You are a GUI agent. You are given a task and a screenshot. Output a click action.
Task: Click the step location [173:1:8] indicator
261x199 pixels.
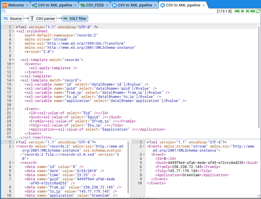pos(225,11)
